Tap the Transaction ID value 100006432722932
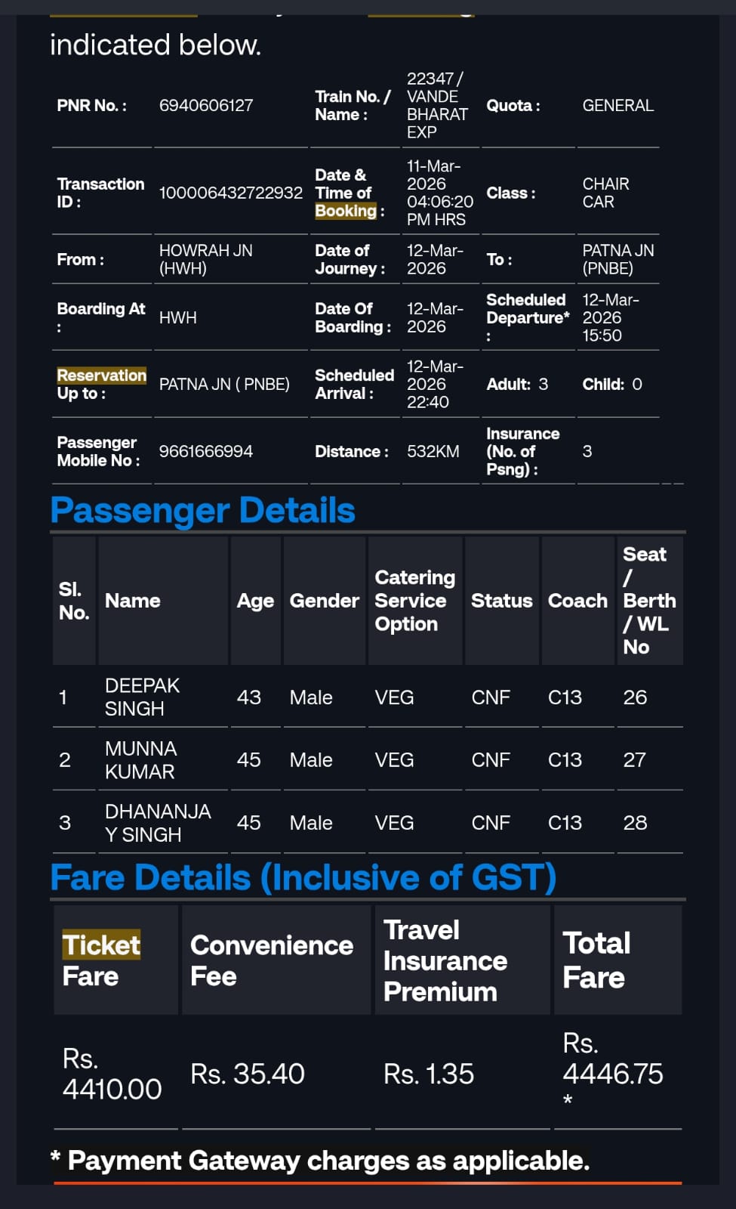Screen dimensions: 736x1209 [231, 193]
